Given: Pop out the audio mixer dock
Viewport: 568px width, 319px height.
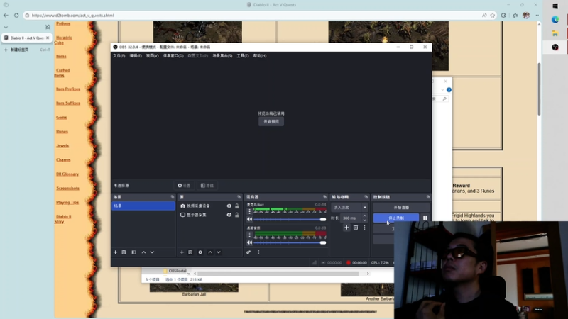Looking at the screenshot, I should (324, 197).
